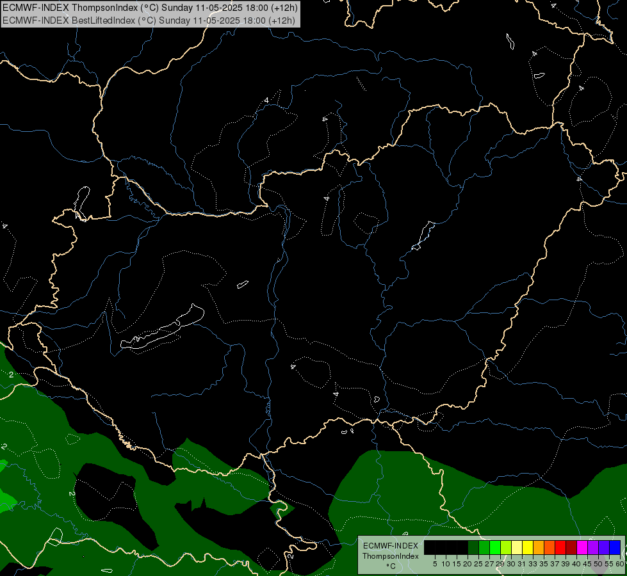The image size is (627, 576).
Task: Click the medium green legend swatch for 25-27
Action: [x=484, y=547]
